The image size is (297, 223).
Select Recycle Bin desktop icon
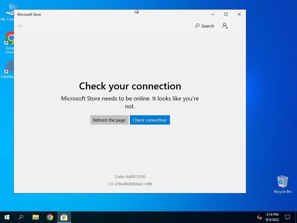(282, 184)
